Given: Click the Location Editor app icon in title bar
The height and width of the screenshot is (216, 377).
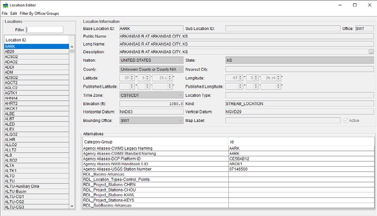Looking at the screenshot, I should click(5, 5).
